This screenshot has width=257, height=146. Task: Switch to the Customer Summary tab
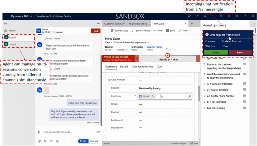(x=114, y=24)
